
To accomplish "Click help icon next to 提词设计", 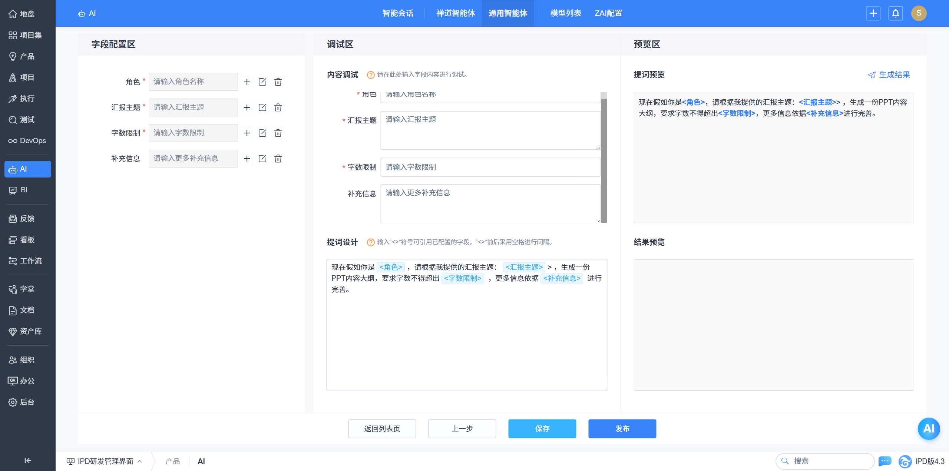I will pos(370,242).
